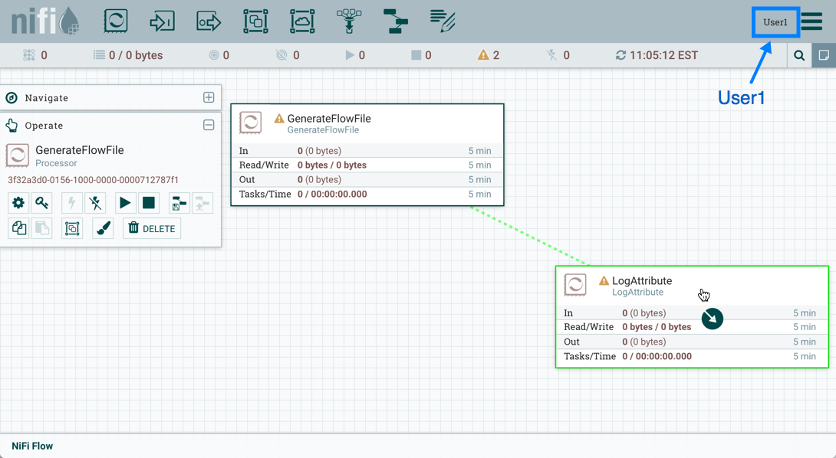Open configuration with the gear icon
836x458 pixels.
click(x=18, y=203)
